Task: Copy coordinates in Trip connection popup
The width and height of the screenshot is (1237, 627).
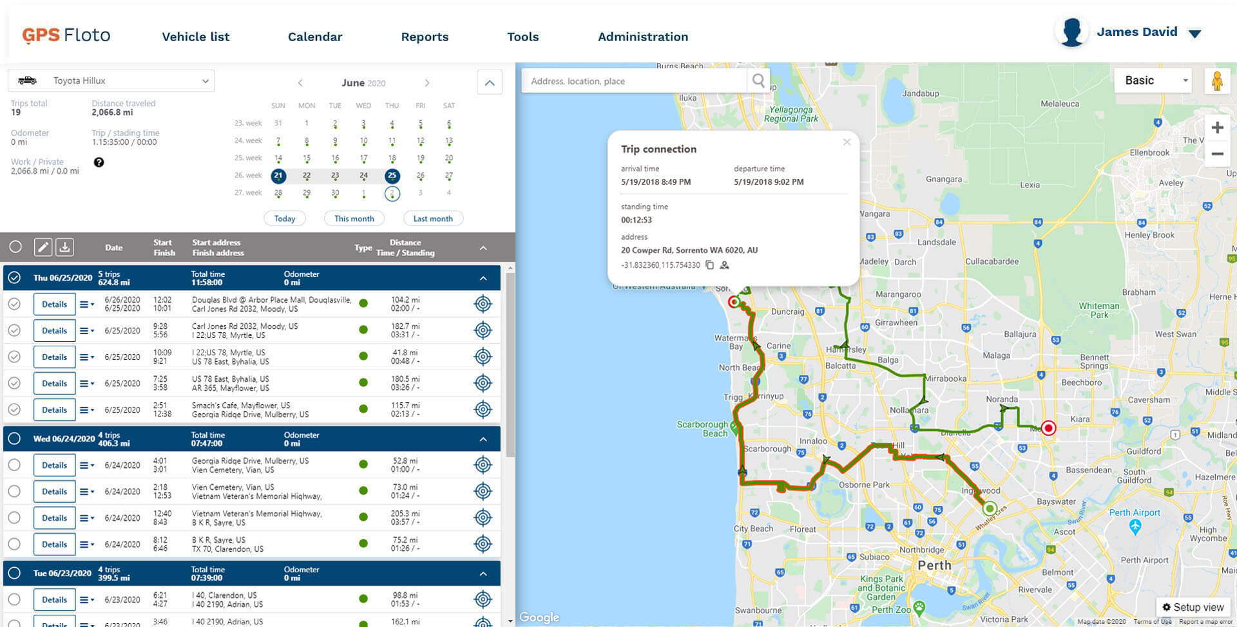Action: coord(709,265)
